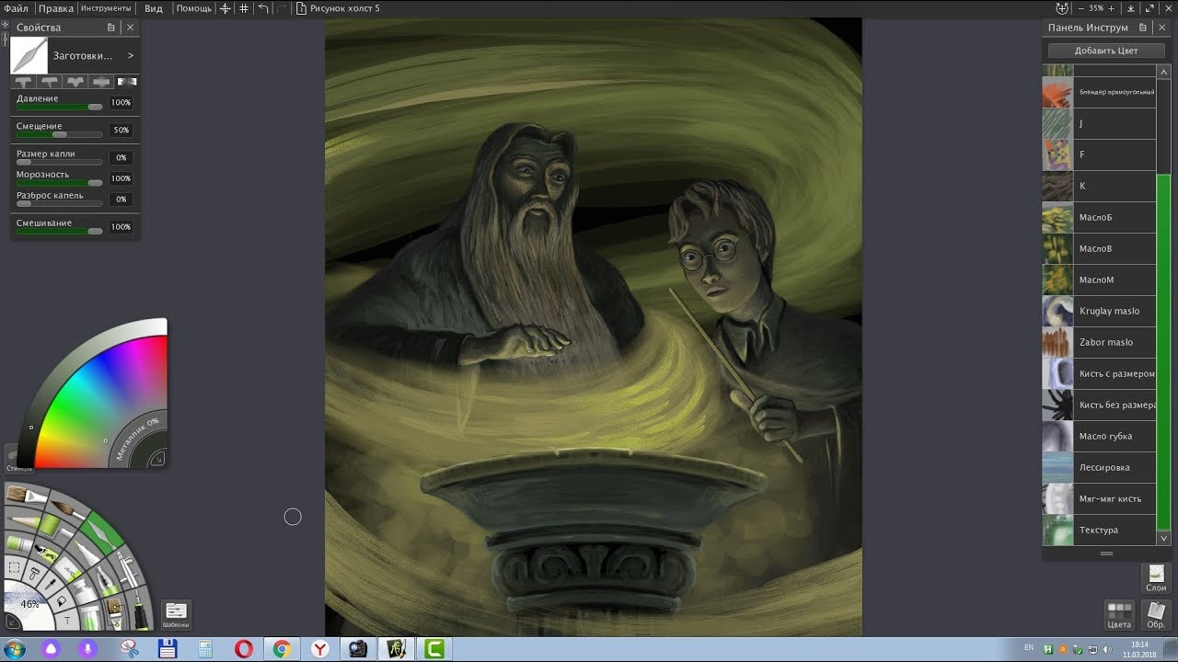
Task: Click the canvas positioner cross icon
Action: point(224,8)
